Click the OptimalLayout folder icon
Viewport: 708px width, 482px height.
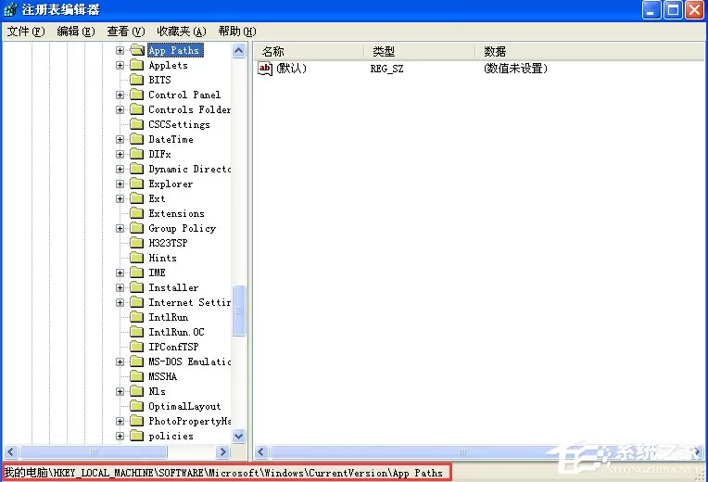click(x=137, y=406)
